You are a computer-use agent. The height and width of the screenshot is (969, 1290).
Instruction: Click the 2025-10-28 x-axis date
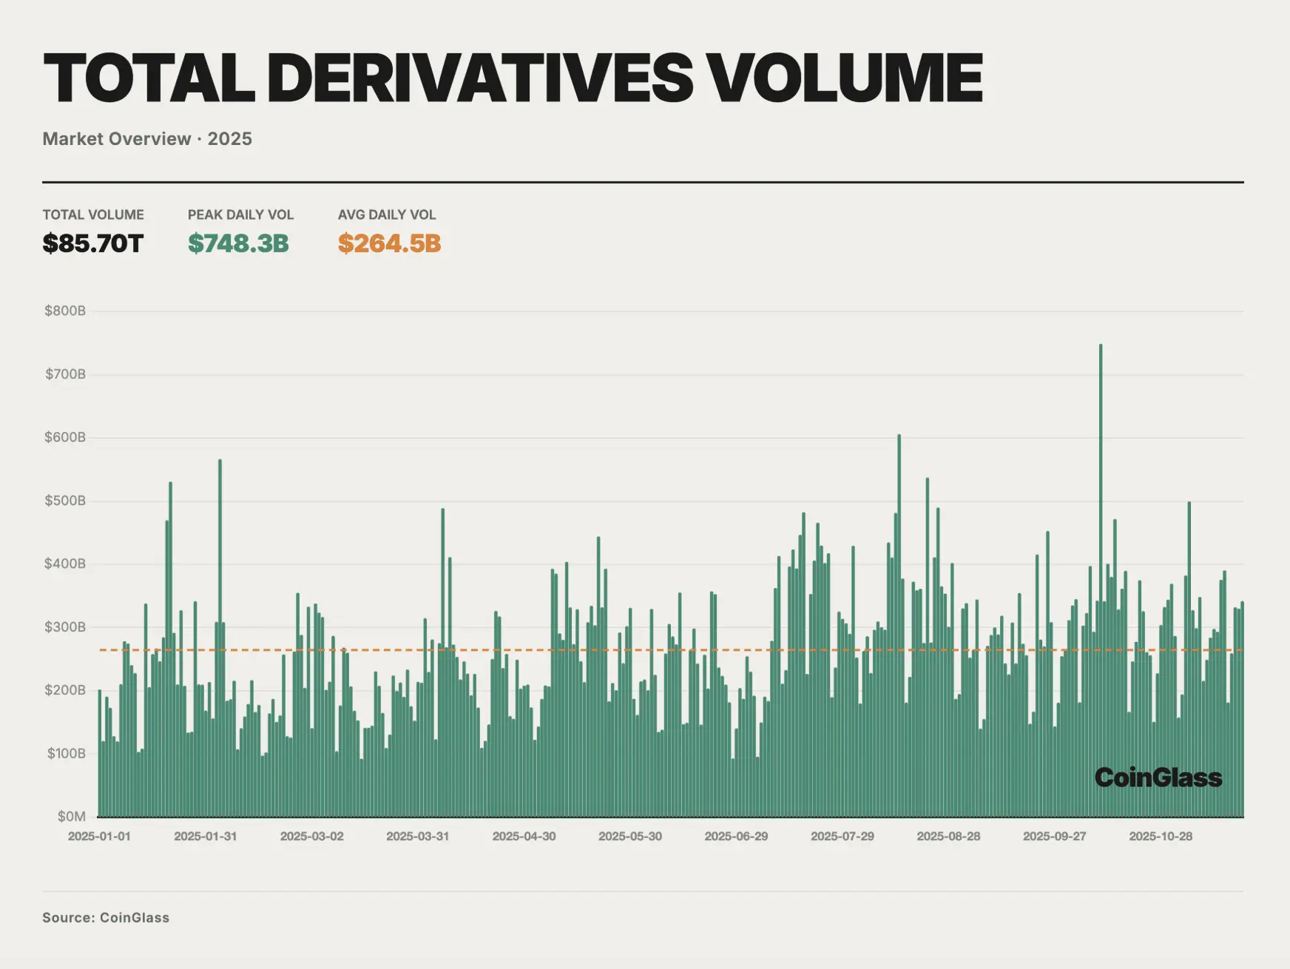click(x=1161, y=837)
